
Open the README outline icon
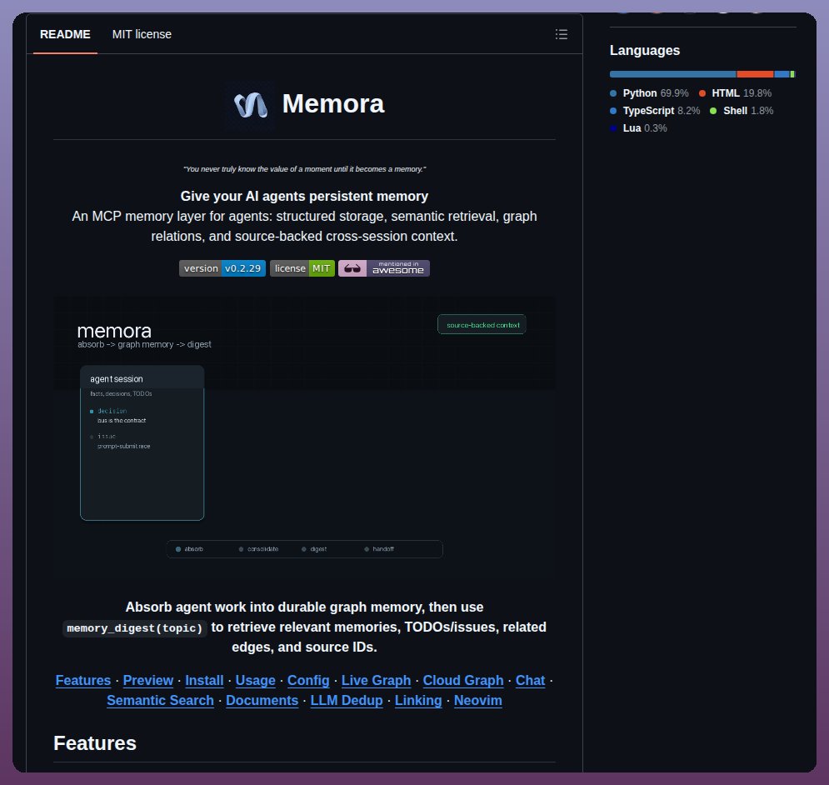(x=561, y=34)
